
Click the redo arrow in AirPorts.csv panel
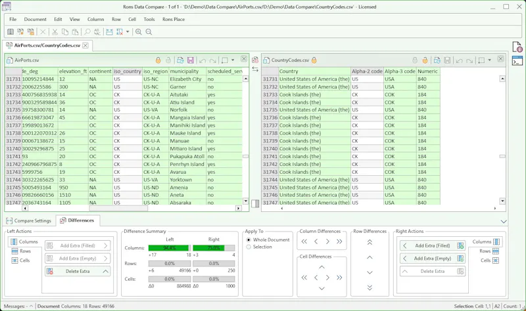(x=212, y=60)
